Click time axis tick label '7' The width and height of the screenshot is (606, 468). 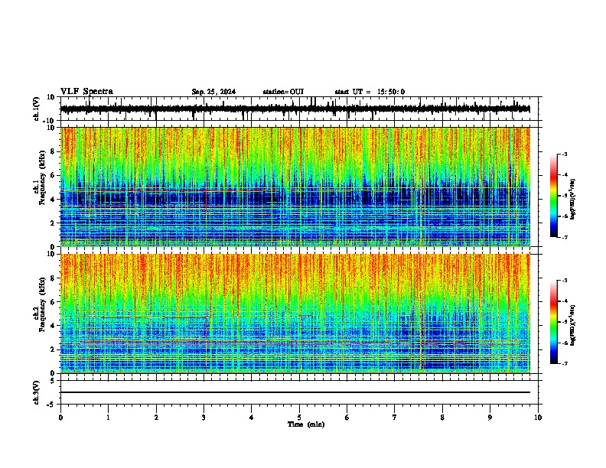pyautogui.click(x=395, y=418)
